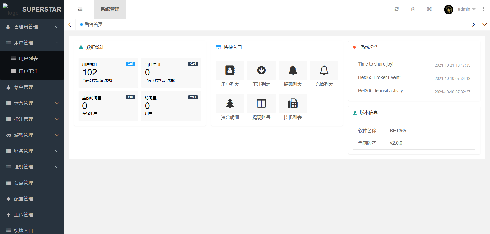Open the 下注列表 download arrow shortcut
The height and width of the screenshot is (234, 490).
[x=261, y=70]
